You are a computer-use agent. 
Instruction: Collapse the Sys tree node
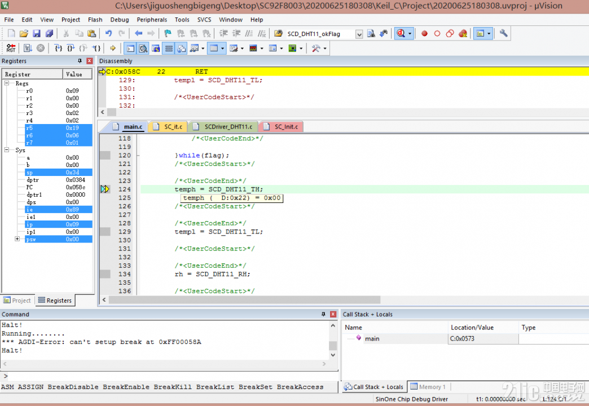coord(7,150)
